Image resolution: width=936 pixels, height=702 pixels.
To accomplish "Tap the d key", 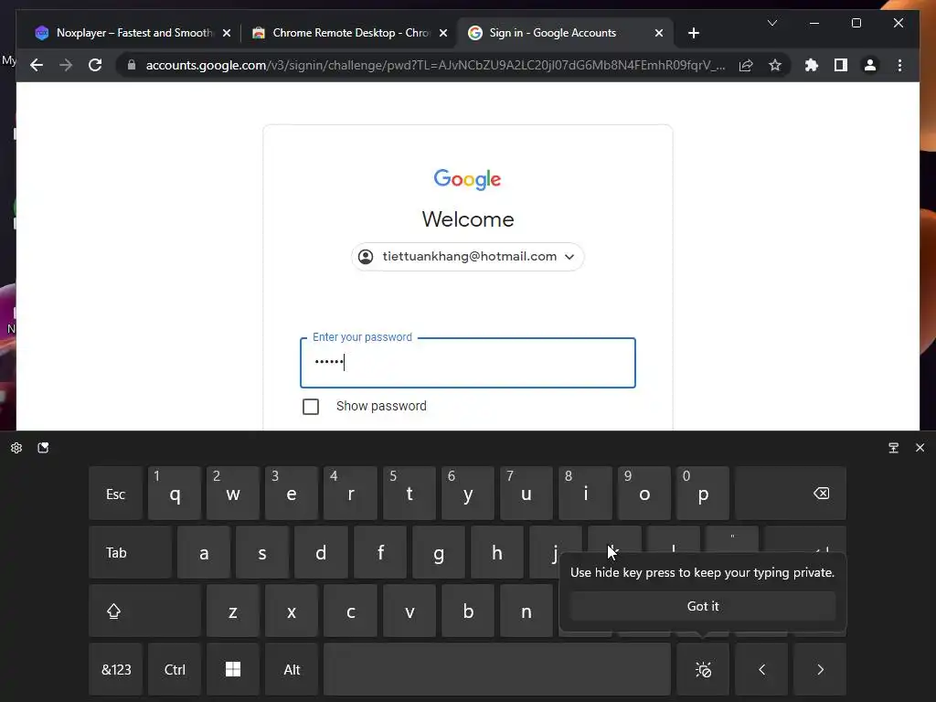I will [321, 552].
